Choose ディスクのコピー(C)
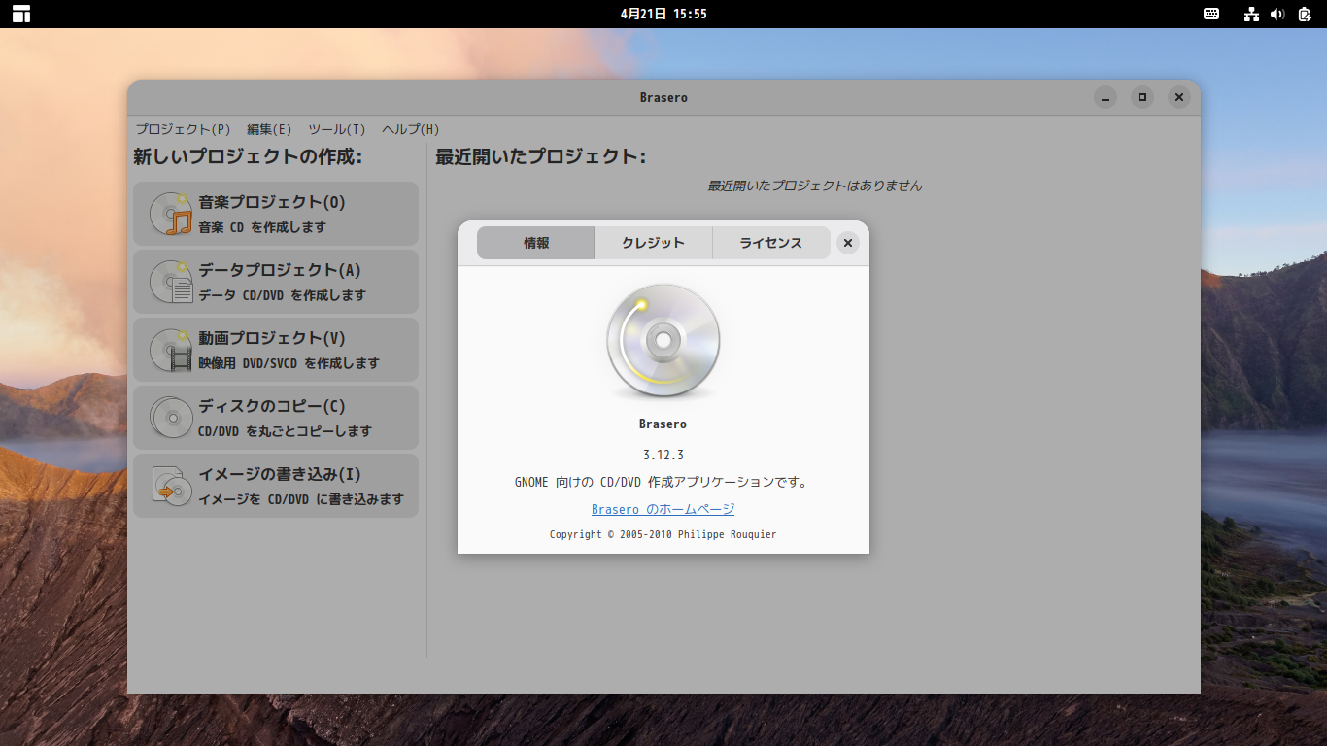Viewport: 1327px width, 746px height. (276, 418)
